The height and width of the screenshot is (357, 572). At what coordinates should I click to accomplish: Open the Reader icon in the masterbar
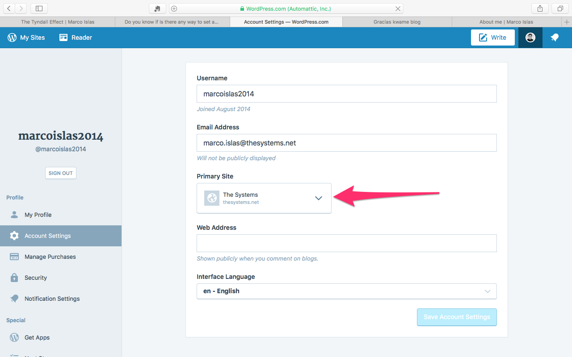coord(63,37)
